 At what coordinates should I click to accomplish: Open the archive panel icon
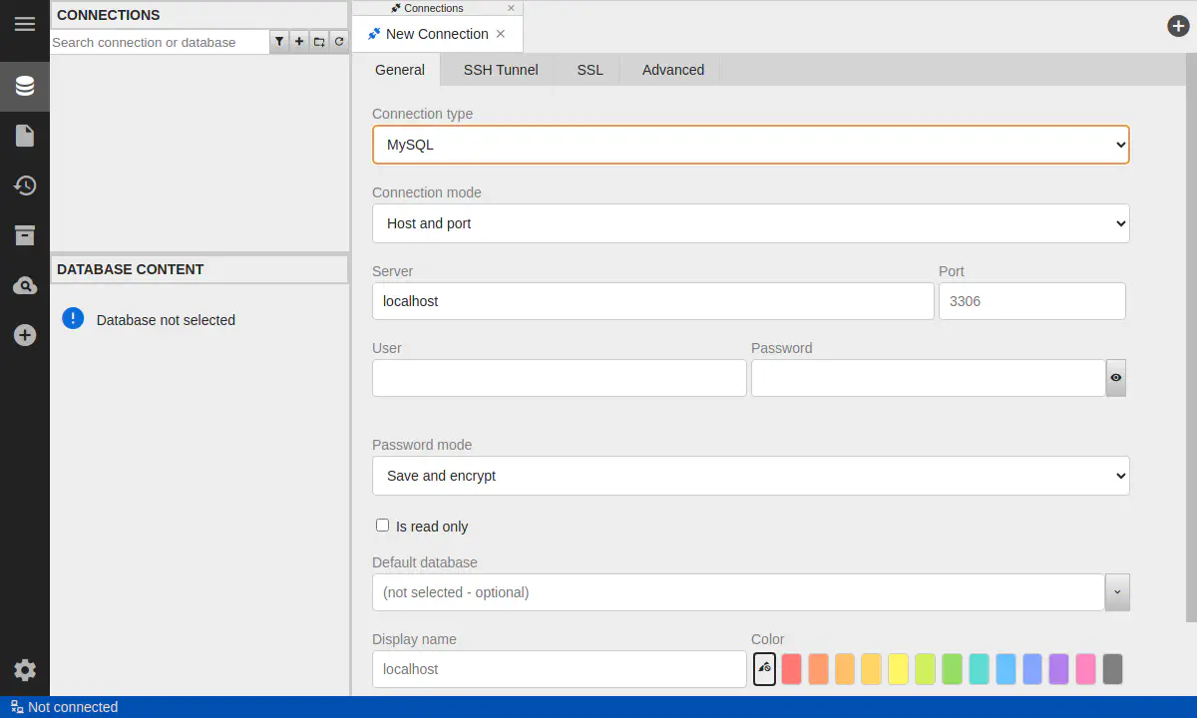[x=25, y=235]
